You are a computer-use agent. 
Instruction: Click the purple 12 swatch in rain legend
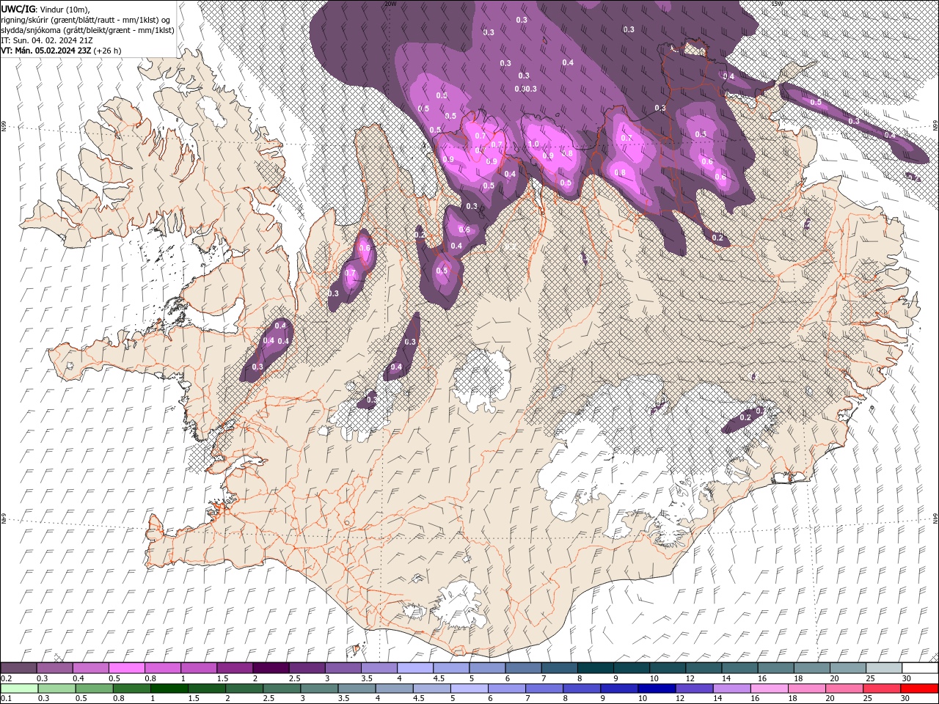[694, 689]
